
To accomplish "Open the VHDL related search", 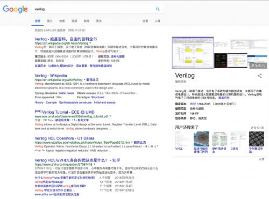I will point(179,149).
